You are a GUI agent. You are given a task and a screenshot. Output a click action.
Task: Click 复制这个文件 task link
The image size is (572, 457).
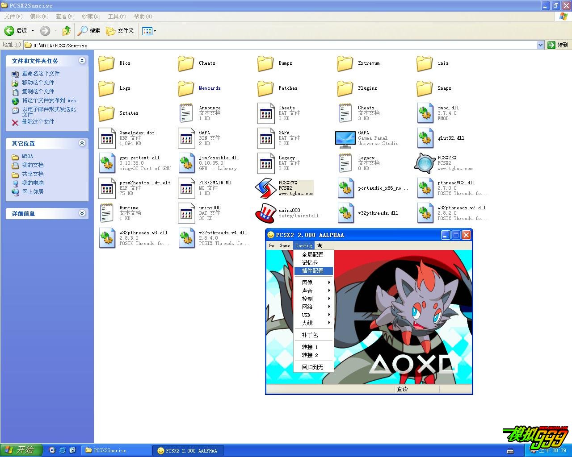[38, 91]
